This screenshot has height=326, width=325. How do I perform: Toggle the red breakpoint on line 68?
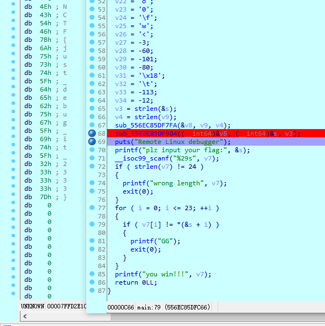[92, 133]
